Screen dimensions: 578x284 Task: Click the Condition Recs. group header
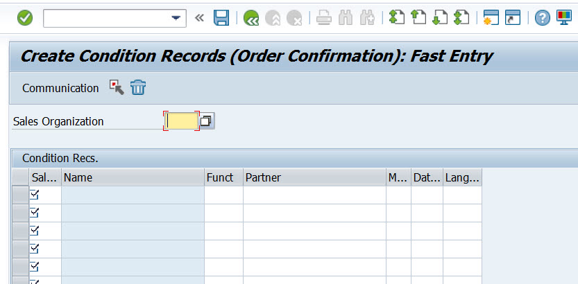[x=60, y=158]
